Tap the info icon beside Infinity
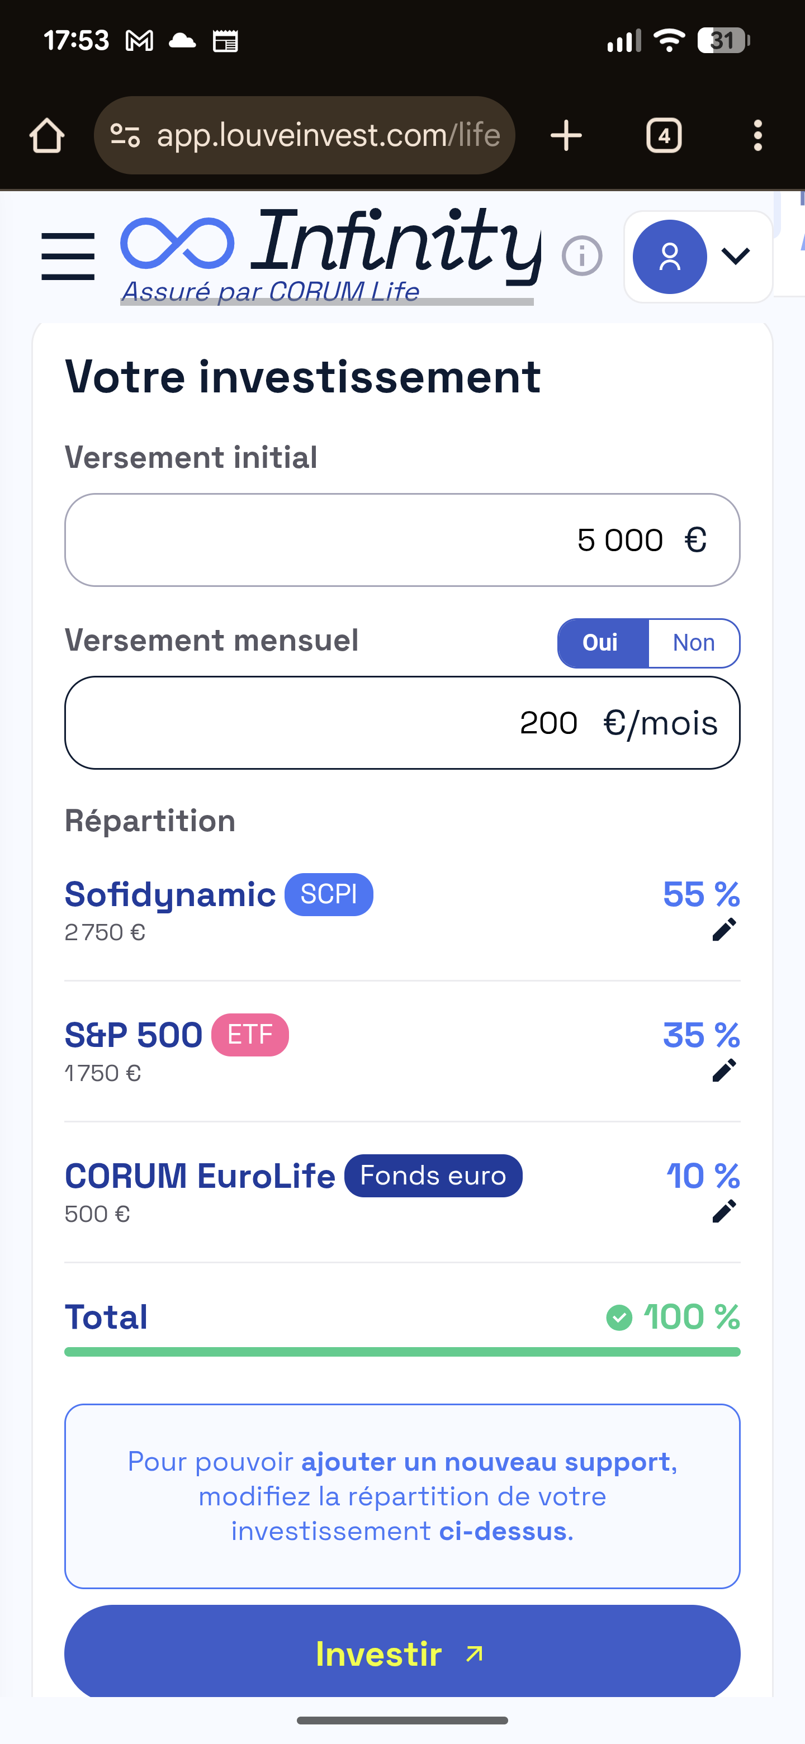The height and width of the screenshot is (1744, 805). (x=581, y=256)
